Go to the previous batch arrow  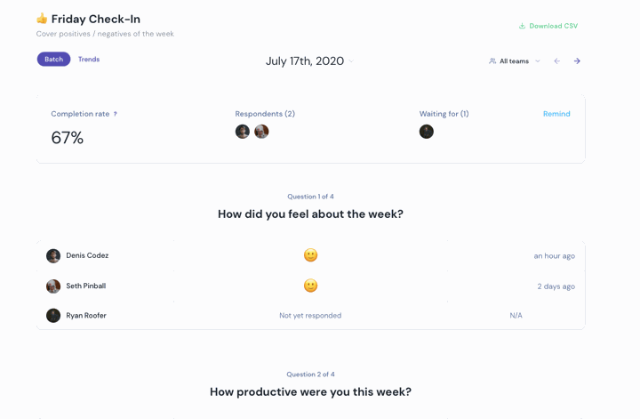pyautogui.click(x=556, y=60)
